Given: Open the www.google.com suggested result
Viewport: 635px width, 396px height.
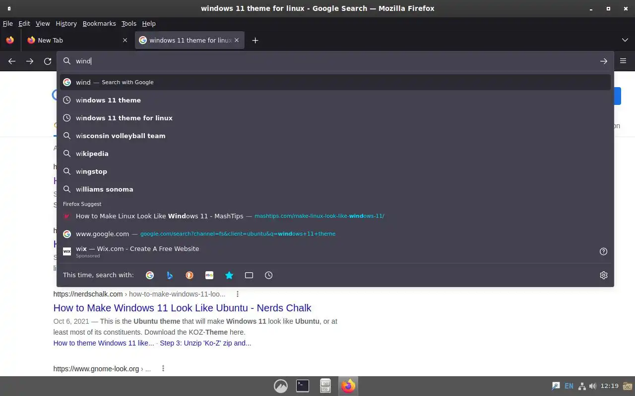Looking at the screenshot, I should pyautogui.click(x=335, y=234).
